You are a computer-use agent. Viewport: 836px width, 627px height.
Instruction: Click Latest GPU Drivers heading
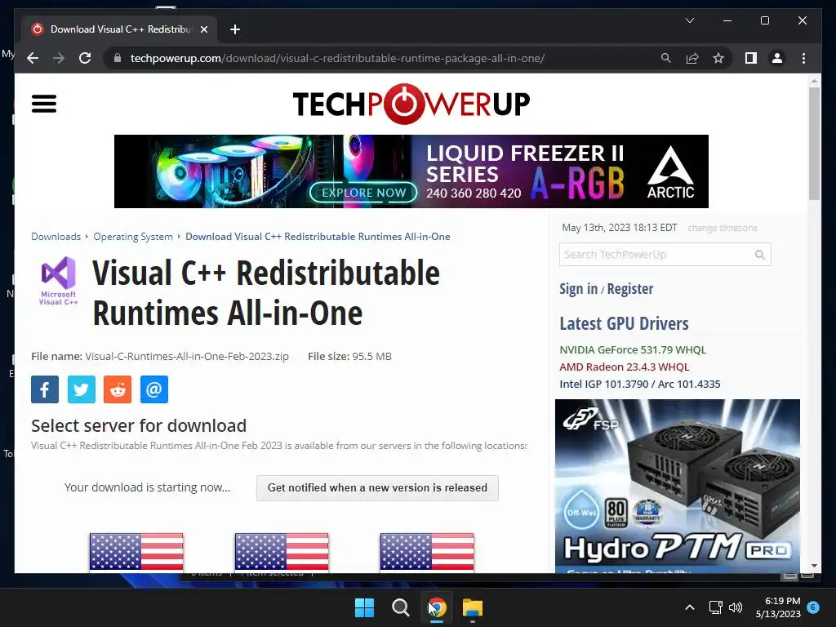coord(624,323)
